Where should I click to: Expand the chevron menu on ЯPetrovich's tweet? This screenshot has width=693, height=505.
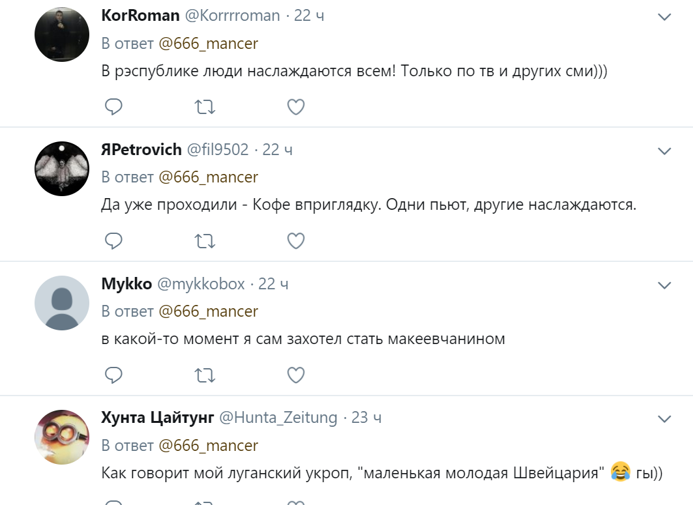664,151
